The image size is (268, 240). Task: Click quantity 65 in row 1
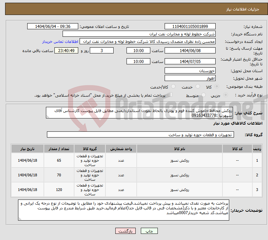pyautogui.click(x=59, y=160)
